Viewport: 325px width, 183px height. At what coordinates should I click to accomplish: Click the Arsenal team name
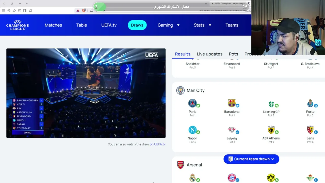click(194, 165)
